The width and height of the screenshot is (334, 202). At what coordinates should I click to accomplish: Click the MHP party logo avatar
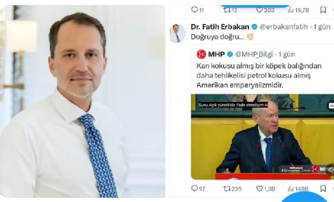pyautogui.click(x=201, y=54)
